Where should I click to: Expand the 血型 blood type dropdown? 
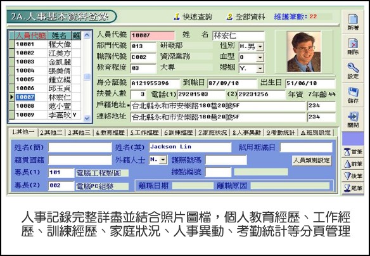[x=260, y=57]
